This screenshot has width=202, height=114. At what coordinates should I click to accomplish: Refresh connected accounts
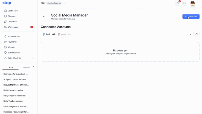196,34
